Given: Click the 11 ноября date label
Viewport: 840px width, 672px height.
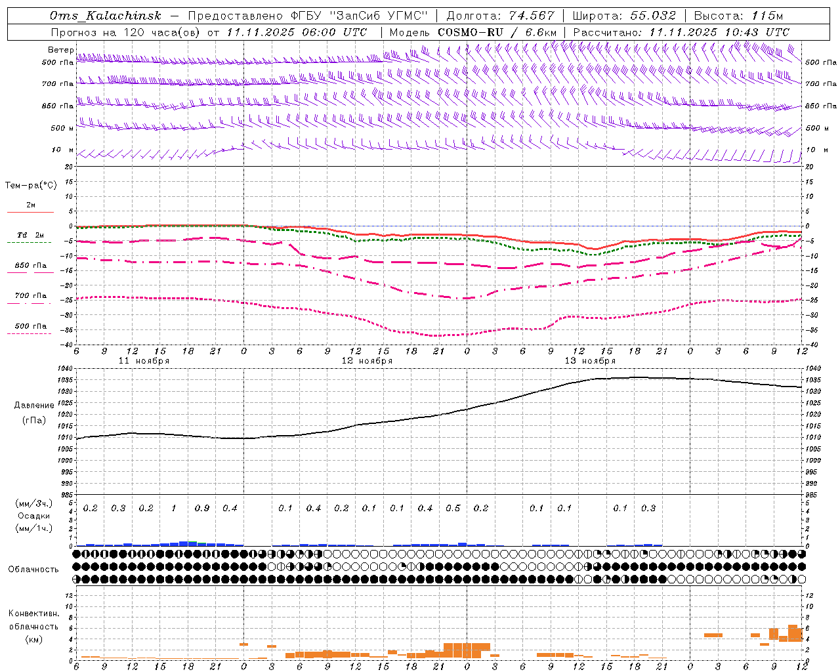Looking at the screenshot, I should tap(144, 361).
